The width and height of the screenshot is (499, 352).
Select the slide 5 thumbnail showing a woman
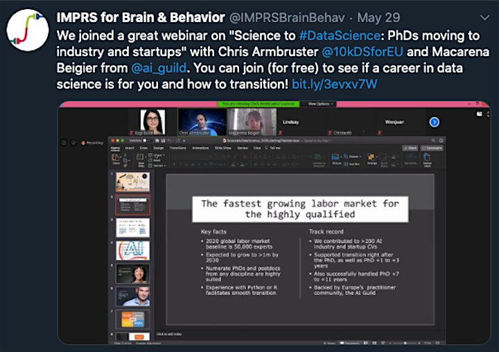[x=132, y=274]
